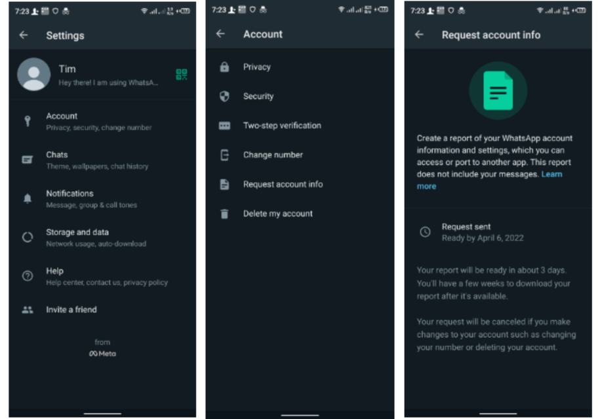Open the QR code icon beside Tim
This screenshot has height=419, width=600.
182,75
